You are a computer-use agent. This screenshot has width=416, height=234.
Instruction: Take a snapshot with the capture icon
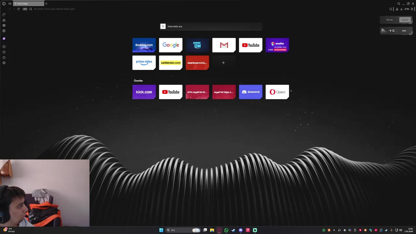coord(391,9)
